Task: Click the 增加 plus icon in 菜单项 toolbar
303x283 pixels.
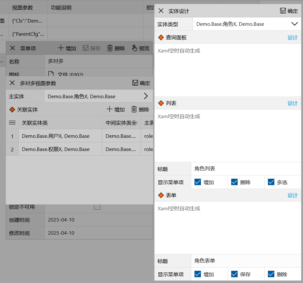Action: pyautogui.click(x=61, y=48)
